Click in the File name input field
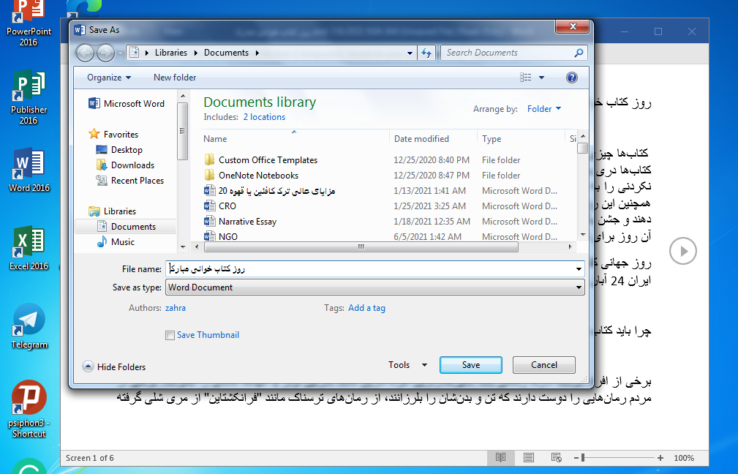Image resolution: width=738 pixels, height=474 pixels. [x=369, y=269]
